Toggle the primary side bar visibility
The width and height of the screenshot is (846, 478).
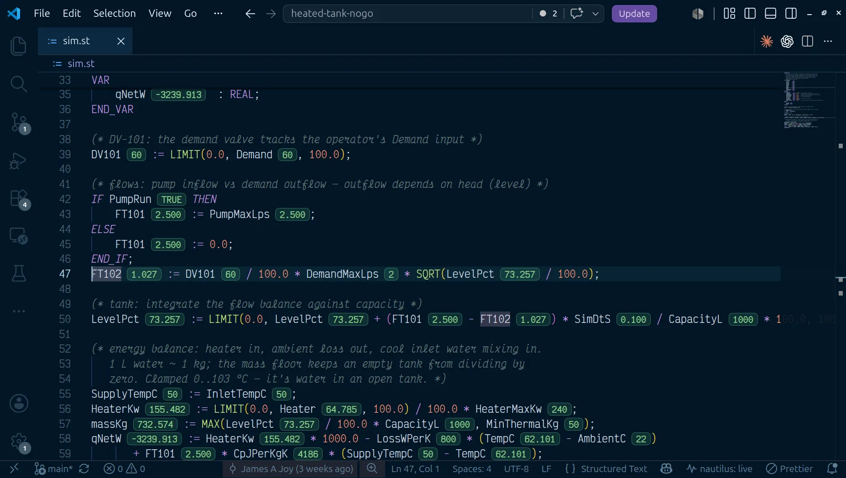(750, 14)
